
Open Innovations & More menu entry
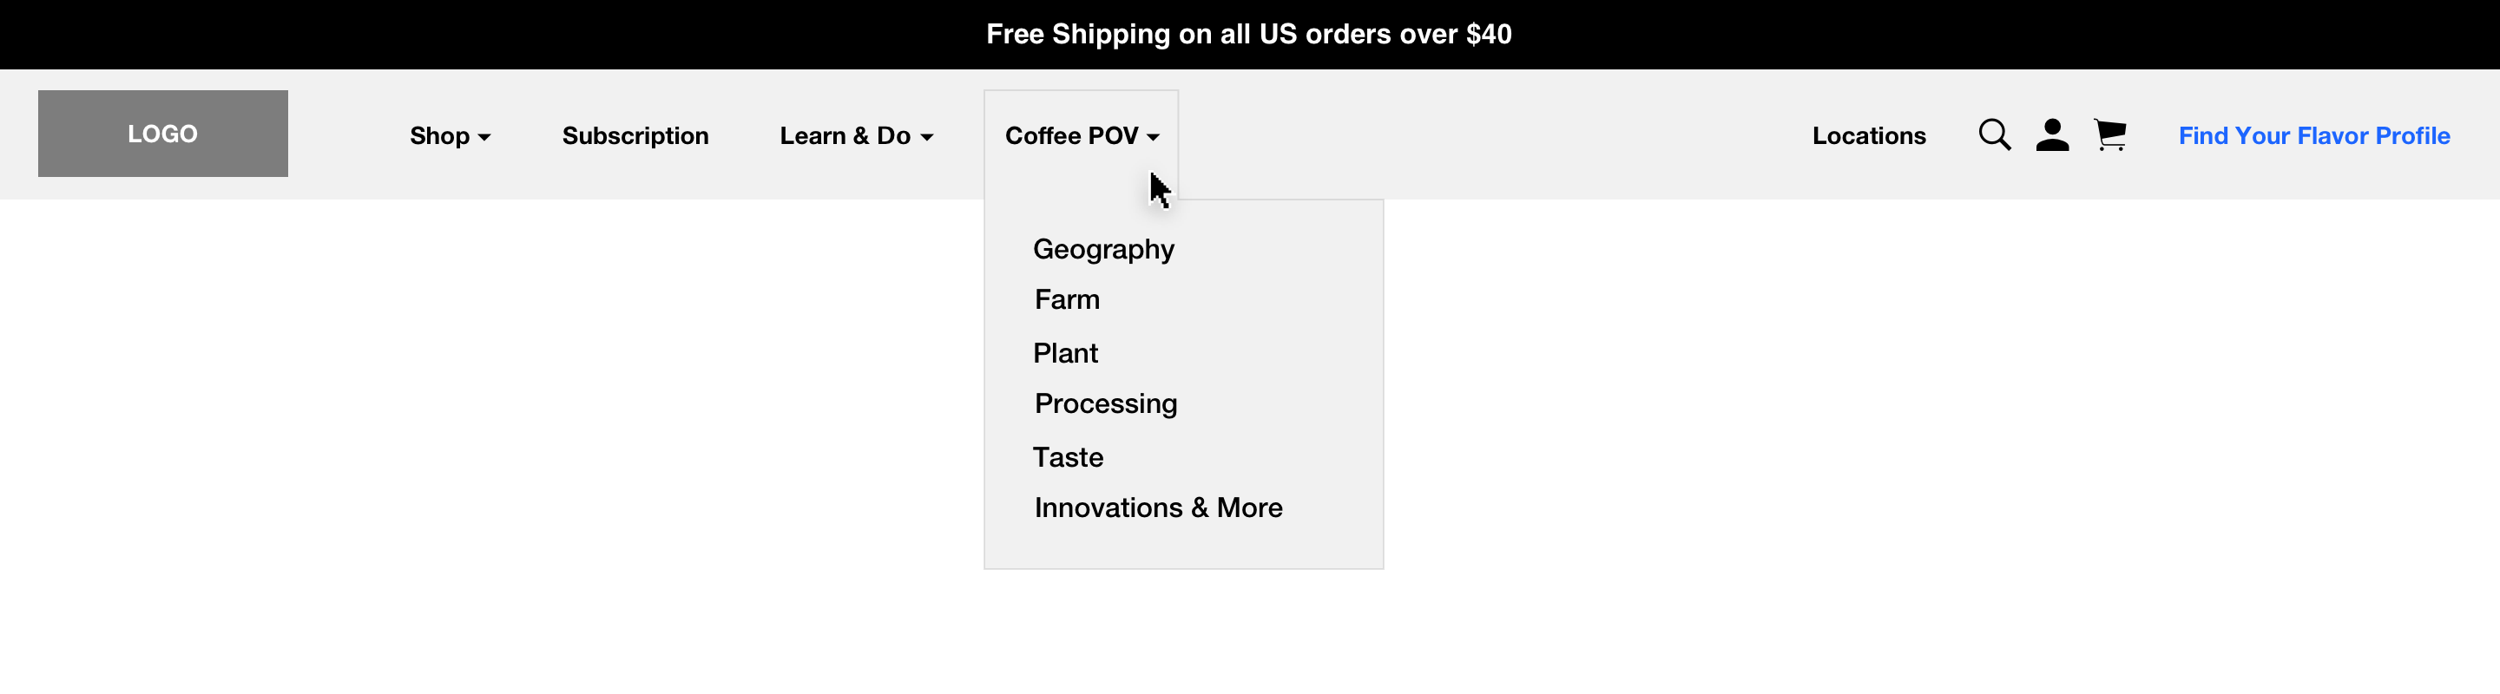click(1158, 507)
